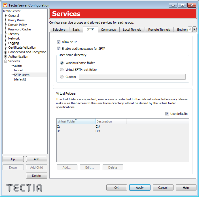Click the OK button
The height and width of the screenshot is (197, 199).
pos(117,188)
